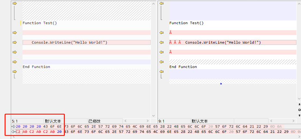Click the red Â on line under right Function Test()
Screen dimensions: 301x139
pyautogui.click(x=170, y=32)
